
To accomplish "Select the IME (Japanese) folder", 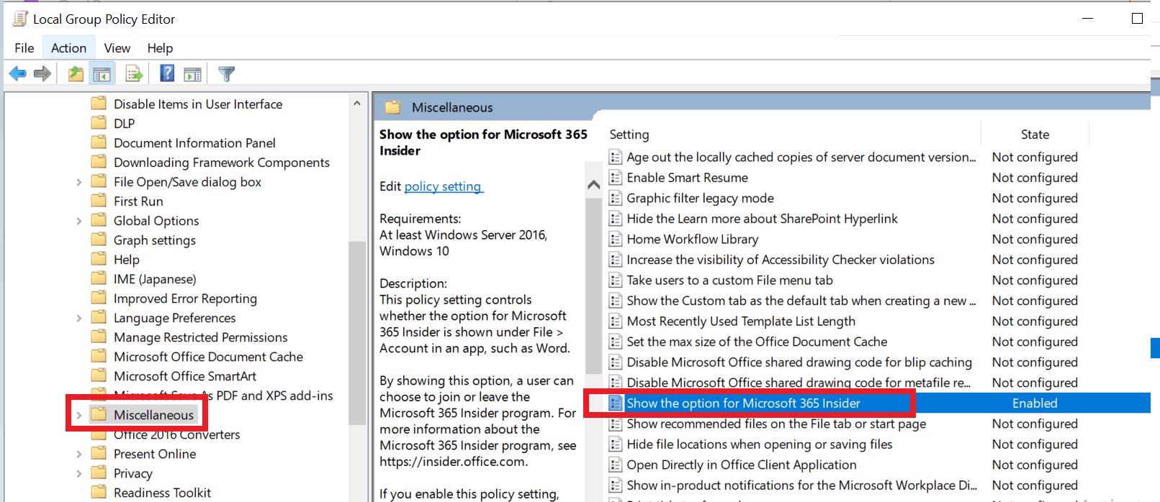I will (x=155, y=279).
